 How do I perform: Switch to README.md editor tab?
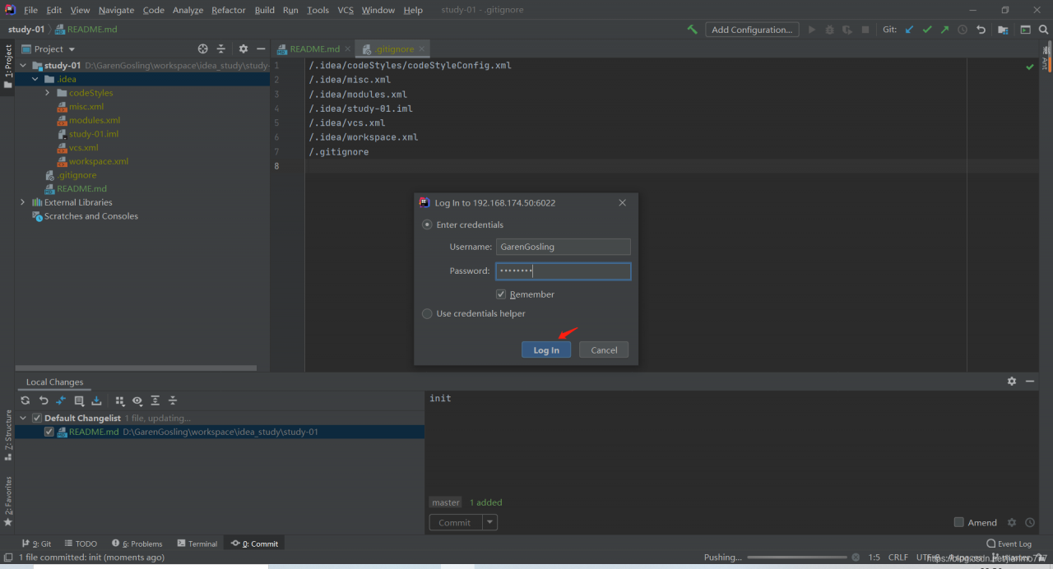pyautogui.click(x=314, y=49)
